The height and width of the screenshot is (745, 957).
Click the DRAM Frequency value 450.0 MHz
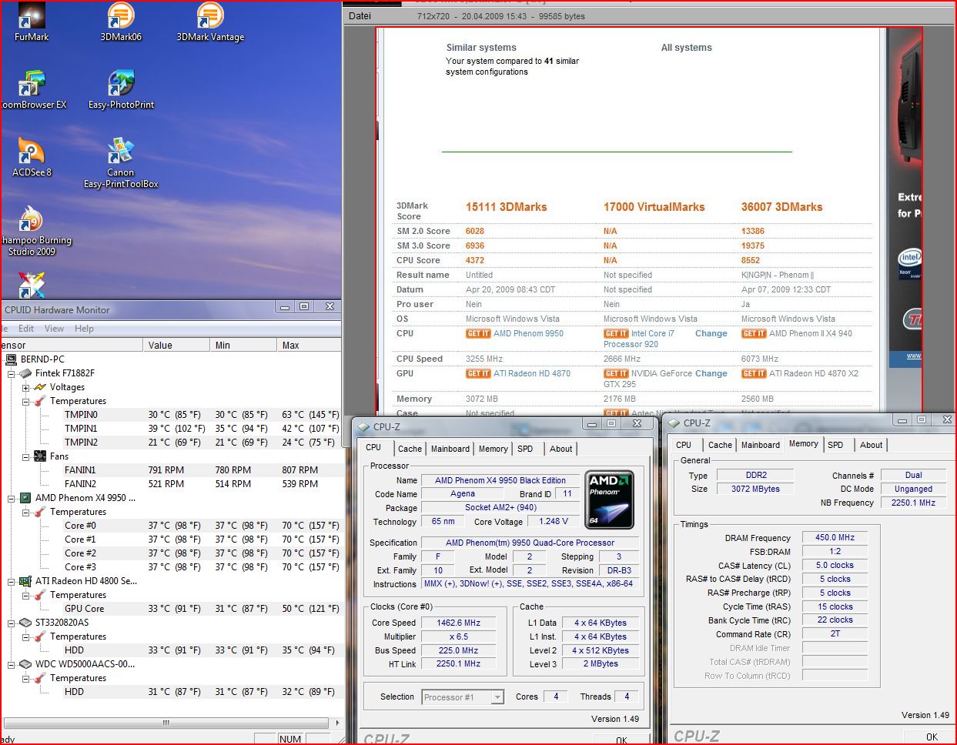[x=835, y=538]
